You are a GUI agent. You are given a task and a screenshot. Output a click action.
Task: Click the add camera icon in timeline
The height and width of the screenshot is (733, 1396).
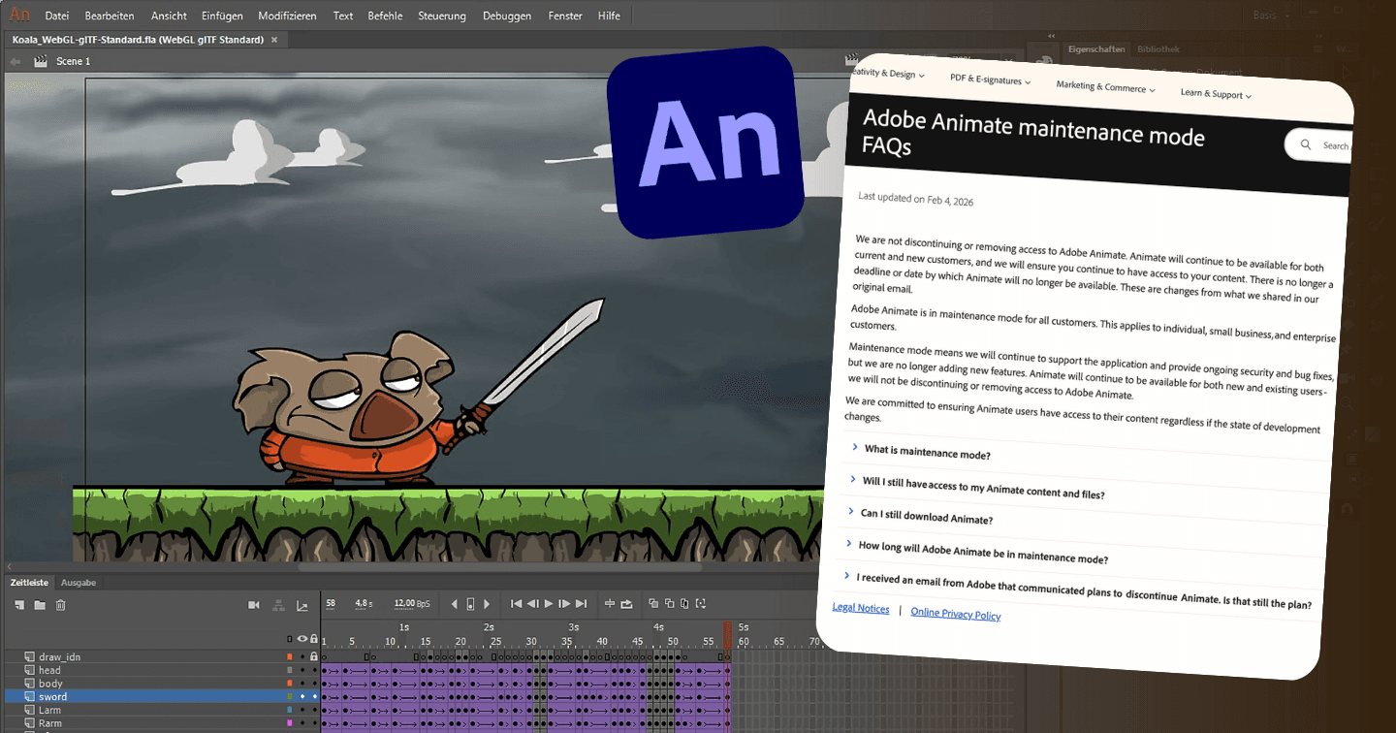tap(254, 605)
